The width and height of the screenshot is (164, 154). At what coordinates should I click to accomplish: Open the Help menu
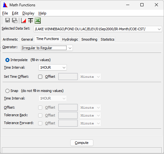42,13
